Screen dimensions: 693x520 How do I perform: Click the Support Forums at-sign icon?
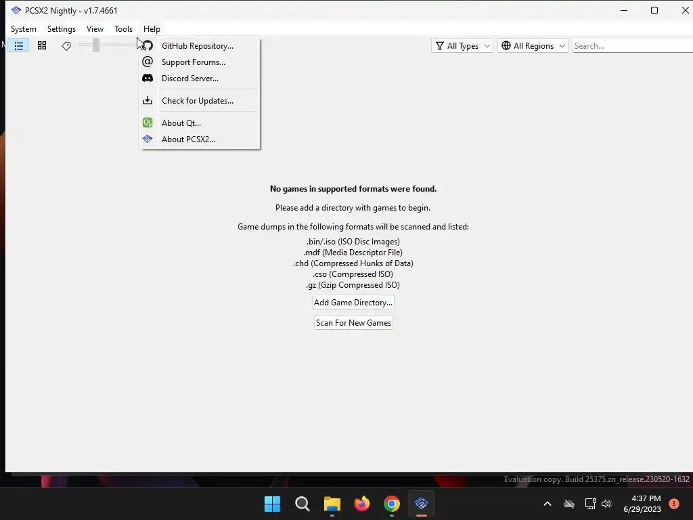(148, 62)
